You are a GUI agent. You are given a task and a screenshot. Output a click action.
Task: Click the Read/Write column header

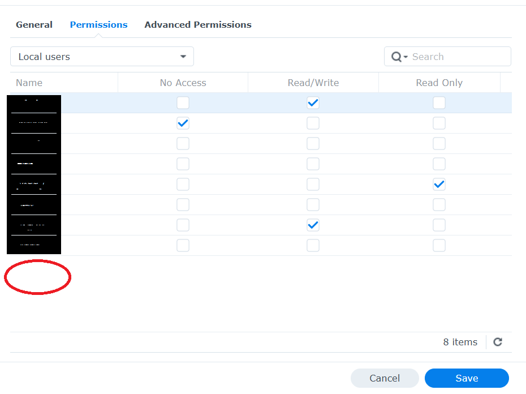pos(313,83)
